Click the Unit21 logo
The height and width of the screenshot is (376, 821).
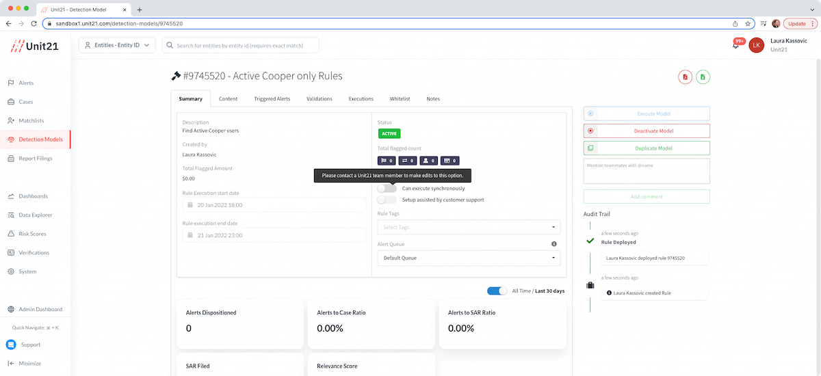34,46
